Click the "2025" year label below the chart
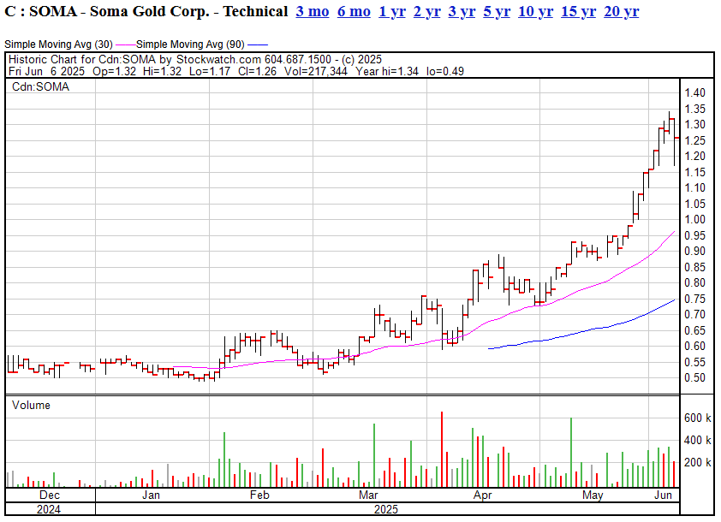Image resolution: width=721 pixels, height=522 pixels. click(386, 509)
